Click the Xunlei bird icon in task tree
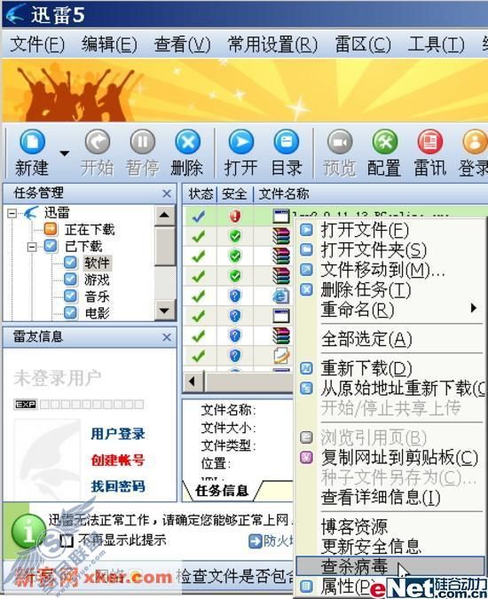 tap(31, 213)
